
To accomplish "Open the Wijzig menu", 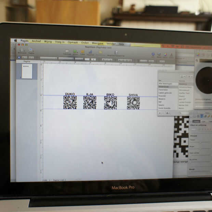I will click(x=48, y=41).
